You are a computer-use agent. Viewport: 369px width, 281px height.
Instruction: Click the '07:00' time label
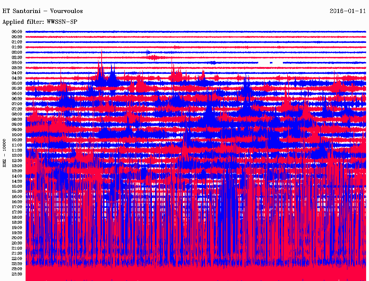click(x=17, y=104)
